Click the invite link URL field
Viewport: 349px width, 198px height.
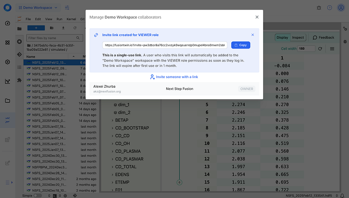coord(165,45)
